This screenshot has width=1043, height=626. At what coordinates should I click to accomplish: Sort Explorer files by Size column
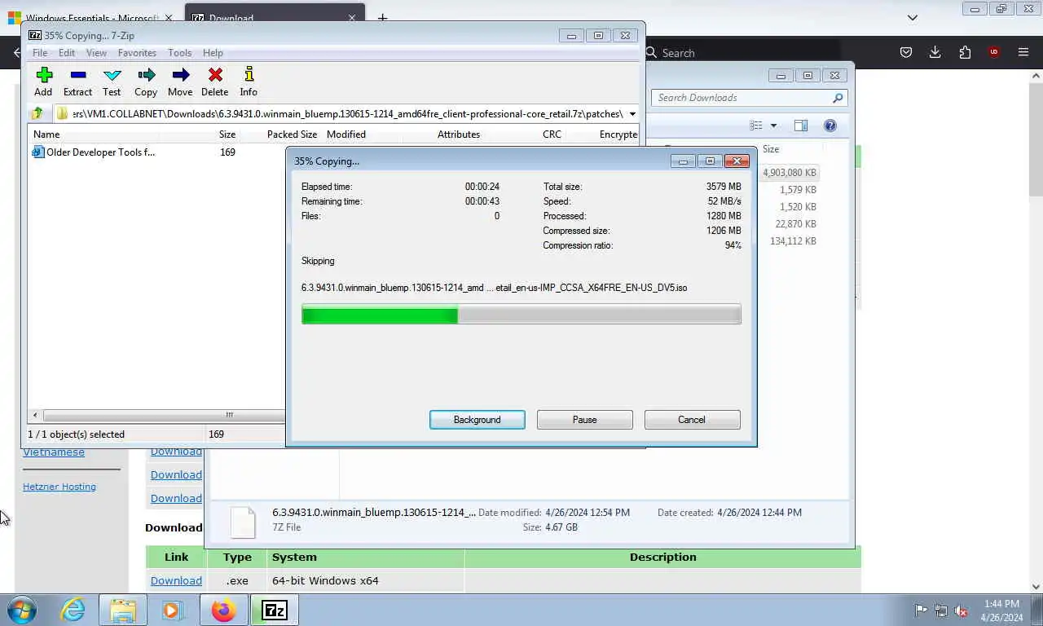coord(771,149)
